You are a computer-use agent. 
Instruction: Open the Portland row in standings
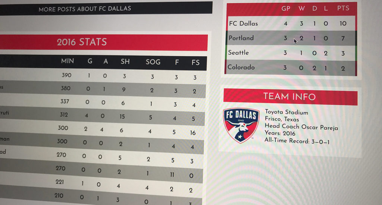[x=291, y=38]
